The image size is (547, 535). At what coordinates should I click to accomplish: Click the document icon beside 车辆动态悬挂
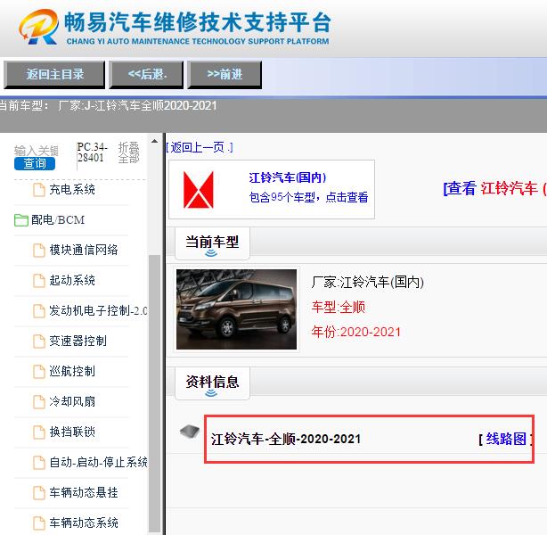[x=38, y=493]
